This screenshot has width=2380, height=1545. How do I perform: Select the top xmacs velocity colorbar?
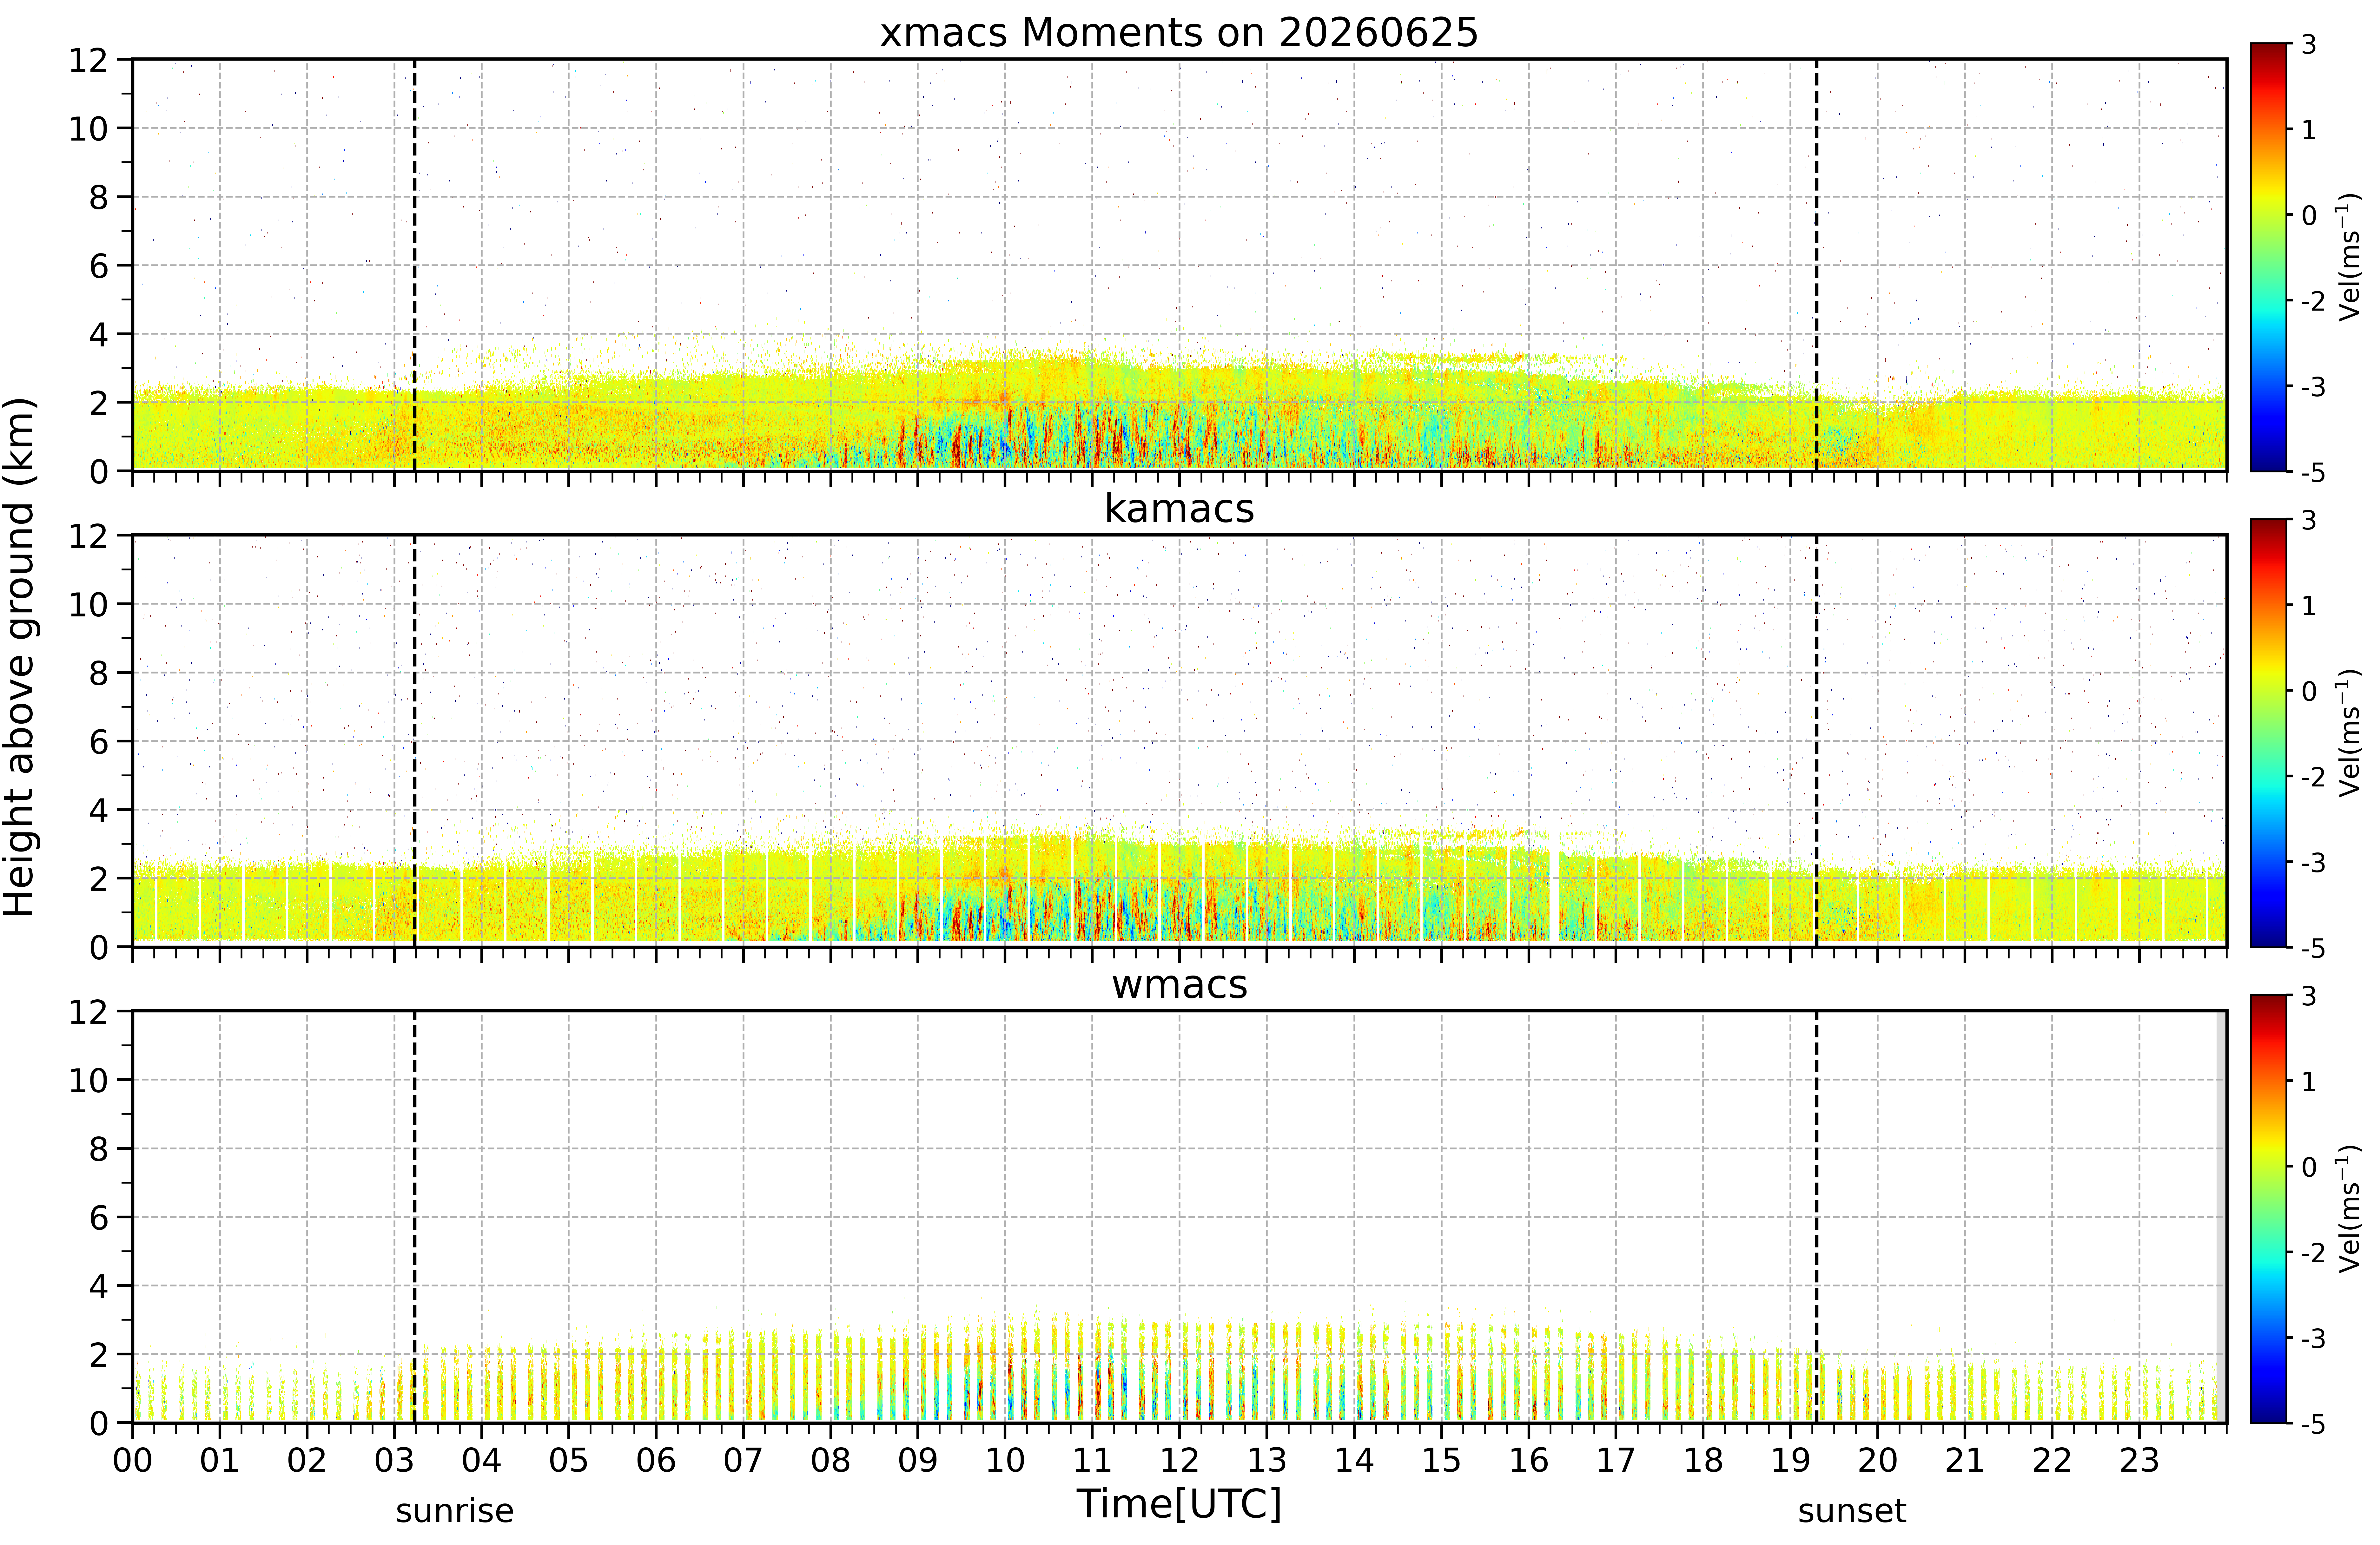[2269, 257]
